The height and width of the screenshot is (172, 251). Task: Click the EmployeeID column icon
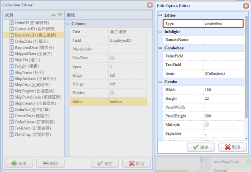[11, 35]
